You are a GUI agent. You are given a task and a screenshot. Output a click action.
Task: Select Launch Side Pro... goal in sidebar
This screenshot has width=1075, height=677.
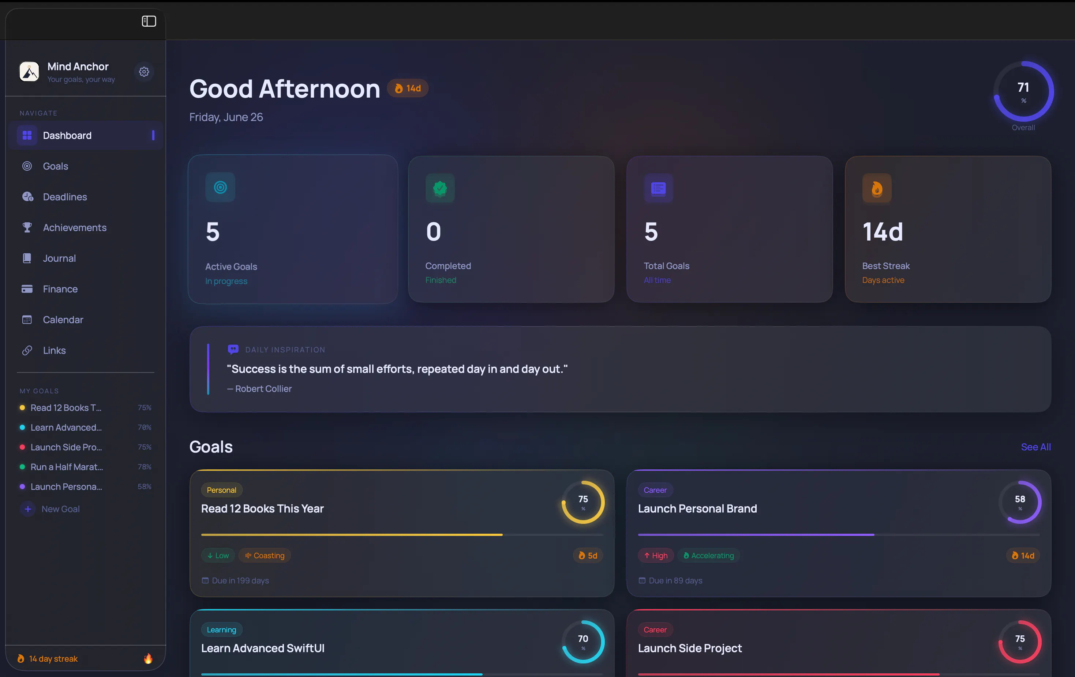tap(85, 447)
